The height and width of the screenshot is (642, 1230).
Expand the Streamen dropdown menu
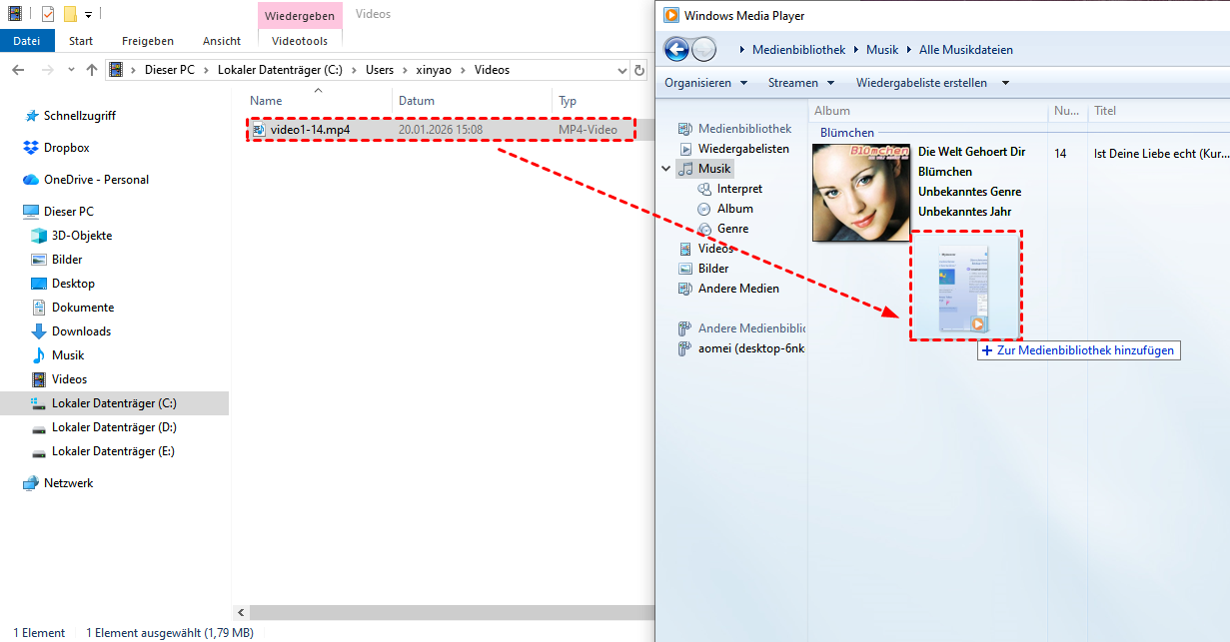pos(801,83)
